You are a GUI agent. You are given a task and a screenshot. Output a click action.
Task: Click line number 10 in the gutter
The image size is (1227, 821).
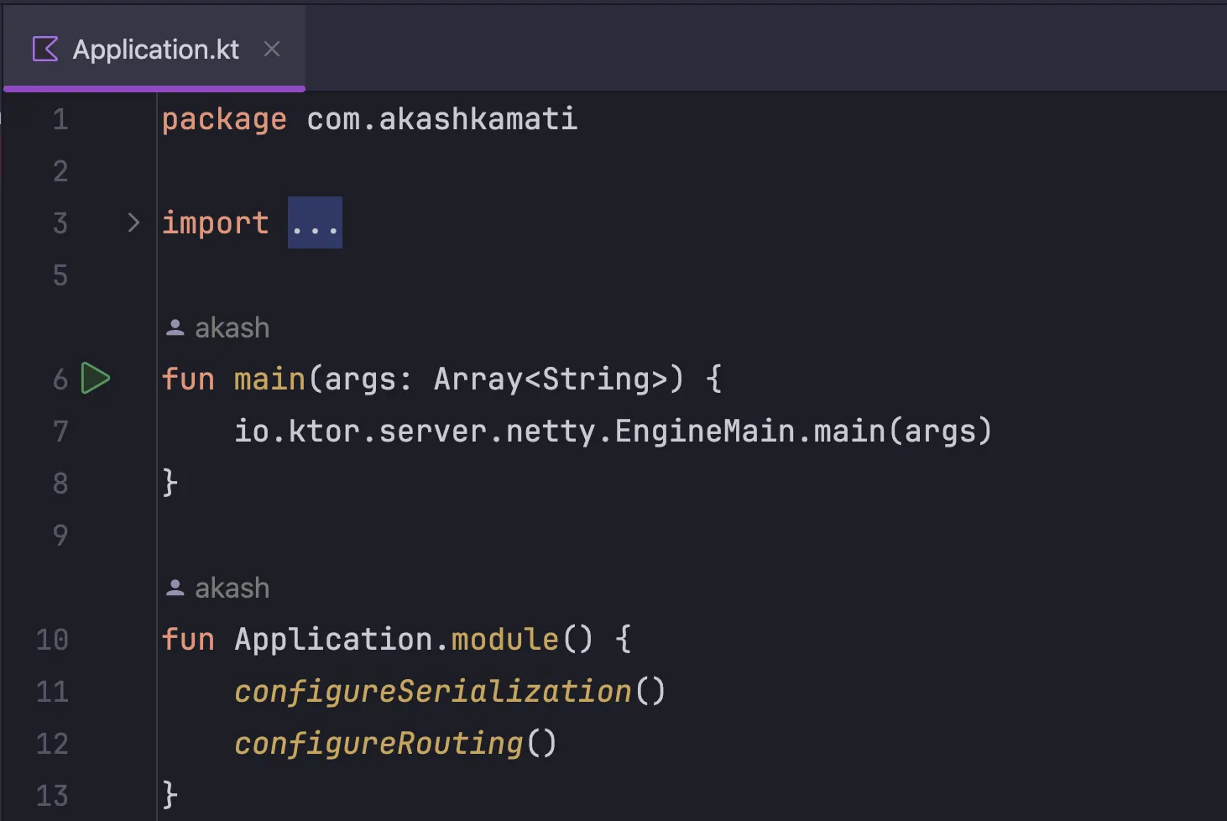click(52, 640)
